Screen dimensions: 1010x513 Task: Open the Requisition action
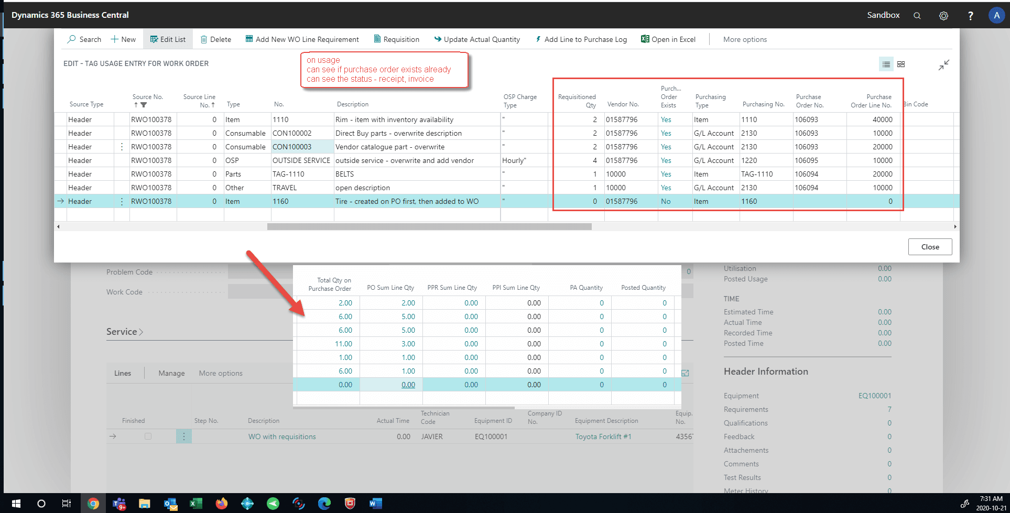(x=396, y=39)
